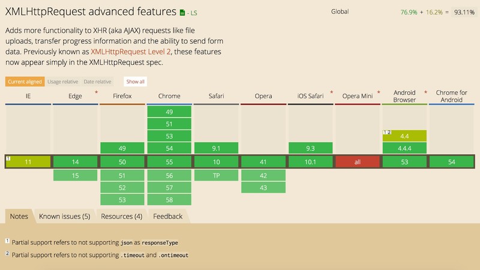Click the red Opera Mini all cell
Image resolution: width=480 pixels, height=270 pixels.
(x=358, y=161)
